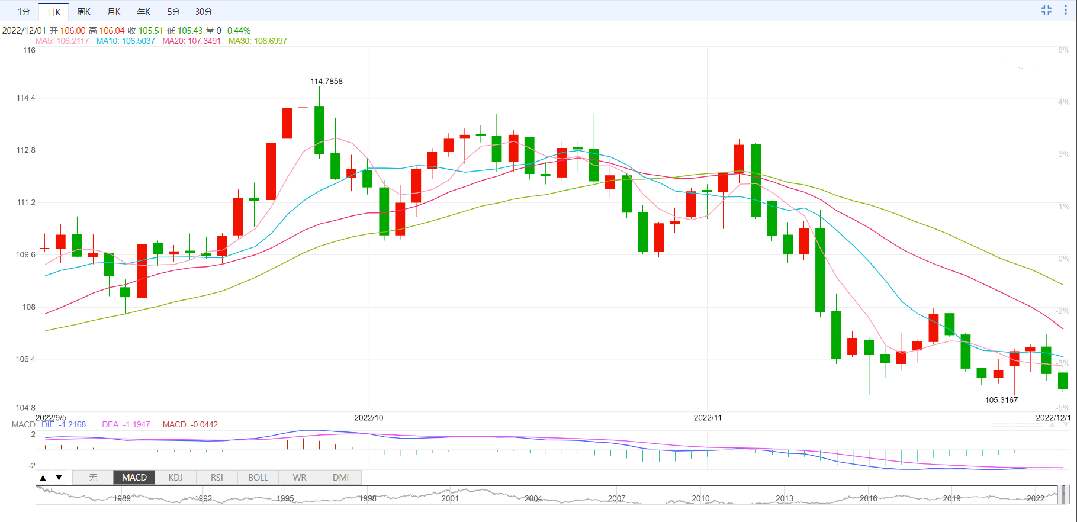1077x522 pixels.
Task: Click the 开 106.00 open price in the quote line
Action: click(x=67, y=31)
